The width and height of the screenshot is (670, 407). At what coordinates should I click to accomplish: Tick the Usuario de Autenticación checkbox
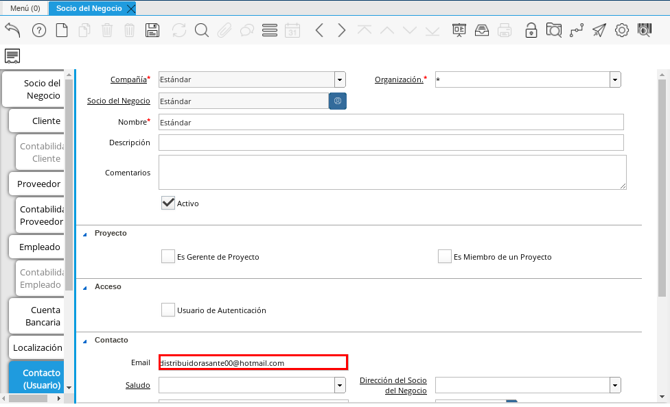(168, 310)
